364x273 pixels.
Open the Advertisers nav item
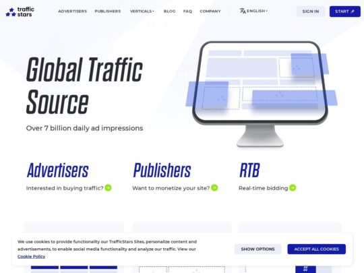72,11
